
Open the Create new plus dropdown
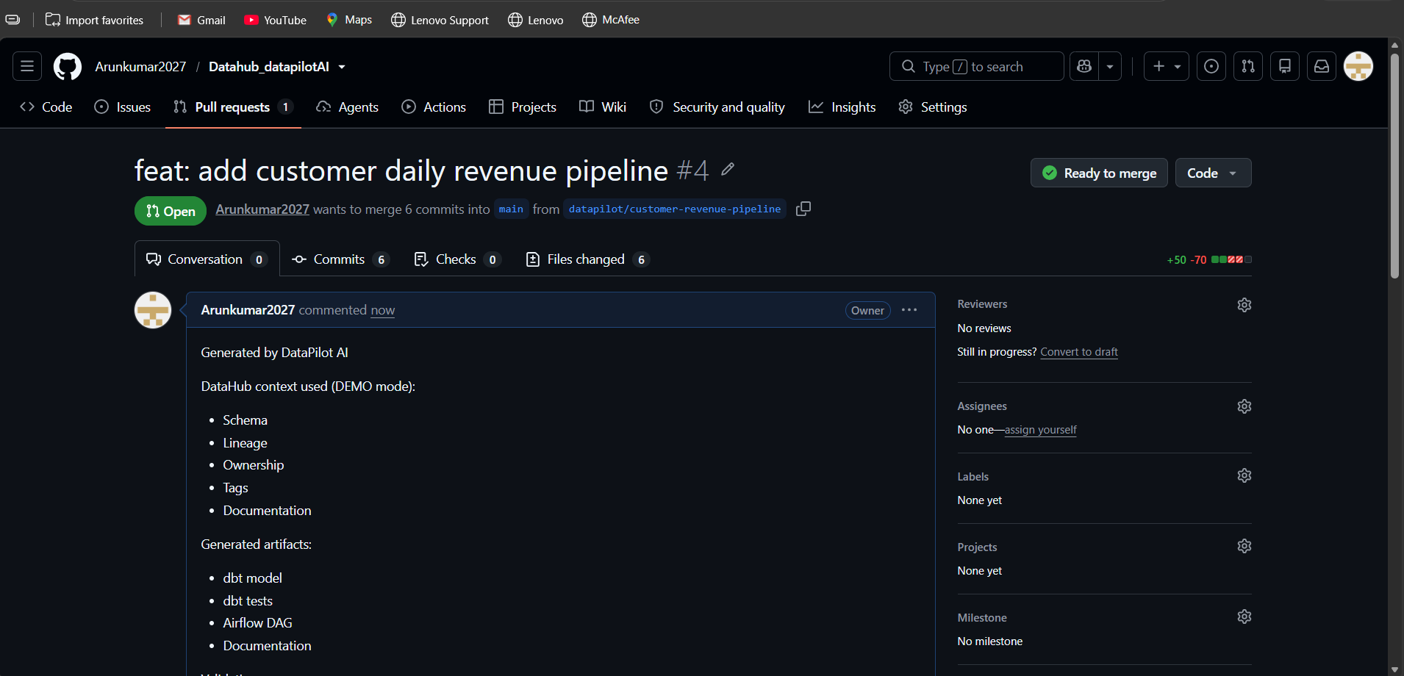pyautogui.click(x=1167, y=67)
